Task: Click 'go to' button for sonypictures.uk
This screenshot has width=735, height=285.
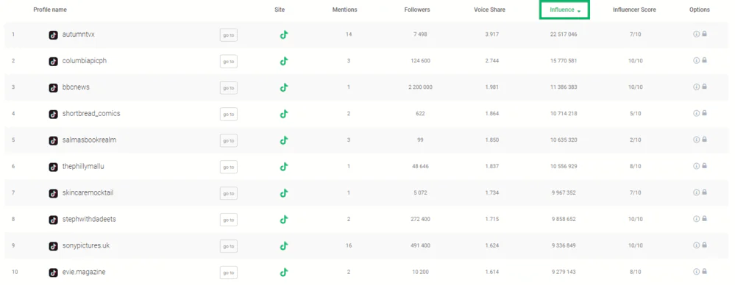Action: [229, 246]
